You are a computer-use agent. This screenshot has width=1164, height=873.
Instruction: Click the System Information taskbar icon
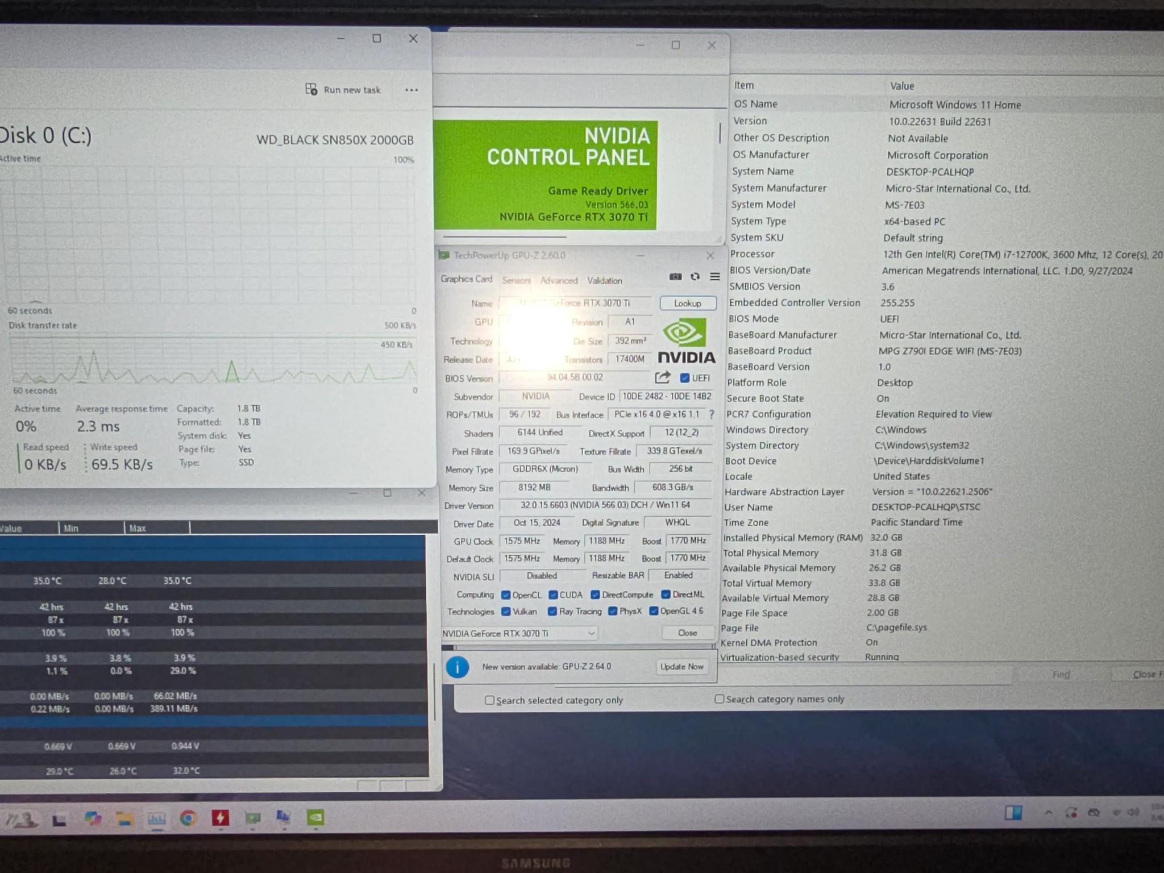click(x=283, y=817)
